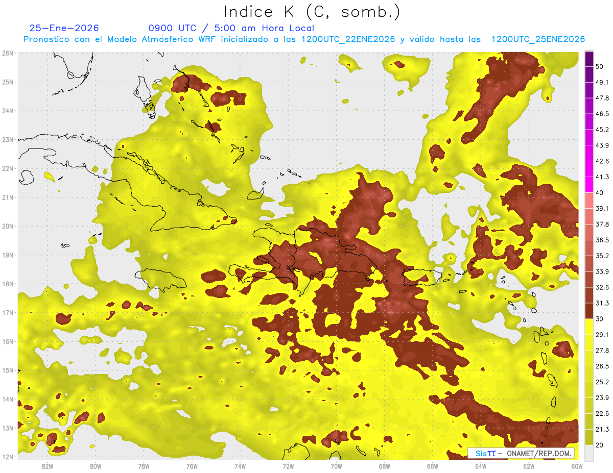Click the 22N latitude label
The height and width of the screenshot is (473, 613).
point(7,168)
